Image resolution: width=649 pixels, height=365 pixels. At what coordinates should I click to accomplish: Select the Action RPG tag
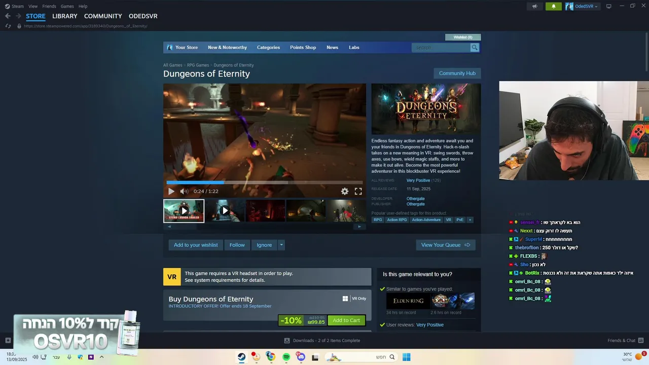coord(397,220)
